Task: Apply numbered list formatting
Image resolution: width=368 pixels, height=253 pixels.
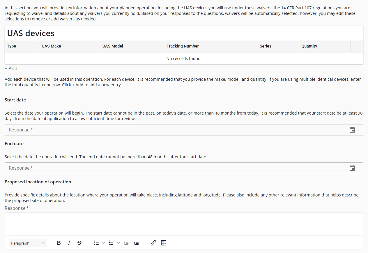Action: click(x=111, y=243)
